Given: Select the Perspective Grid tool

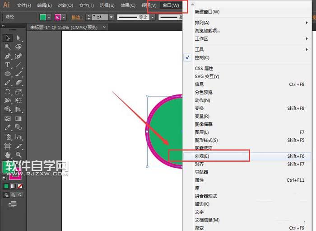Looking at the screenshot, I should (19, 109).
